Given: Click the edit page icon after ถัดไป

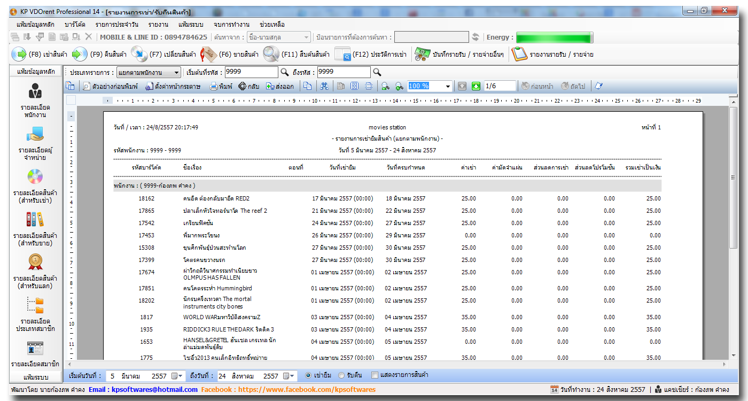Looking at the screenshot, I should 598,86.
